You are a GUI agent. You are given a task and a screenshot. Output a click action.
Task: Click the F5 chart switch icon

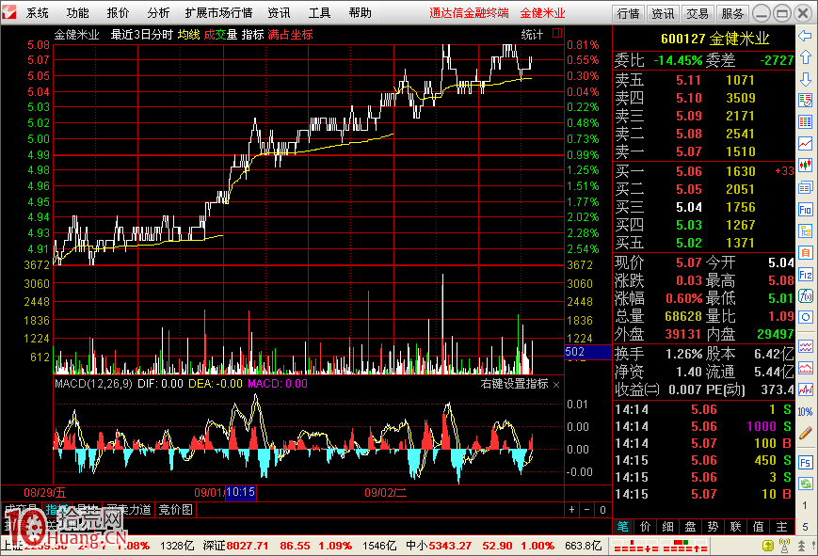(805, 463)
